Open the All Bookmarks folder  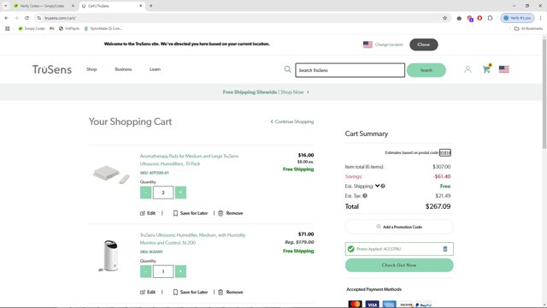[529, 28]
